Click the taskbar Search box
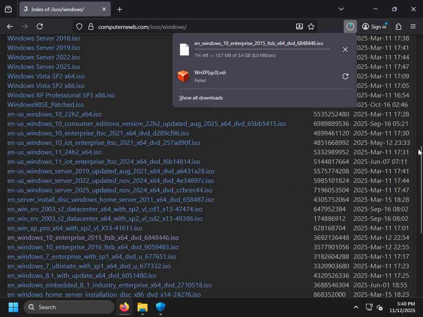Screen dimensions: 423x317 pyautogui.click(x=69, y=307)
